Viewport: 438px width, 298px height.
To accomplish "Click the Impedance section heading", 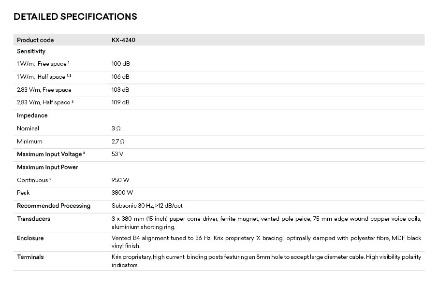I will coord(32,115).
